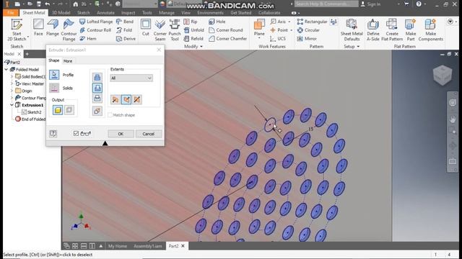Viewport: 462px width, 259px height.
Task: Select the Corner Seam tool
Action: [160, 30]
